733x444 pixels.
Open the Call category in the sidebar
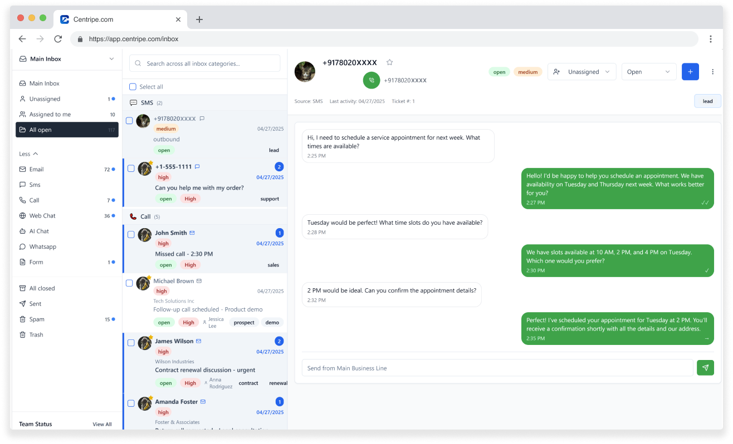33,200
